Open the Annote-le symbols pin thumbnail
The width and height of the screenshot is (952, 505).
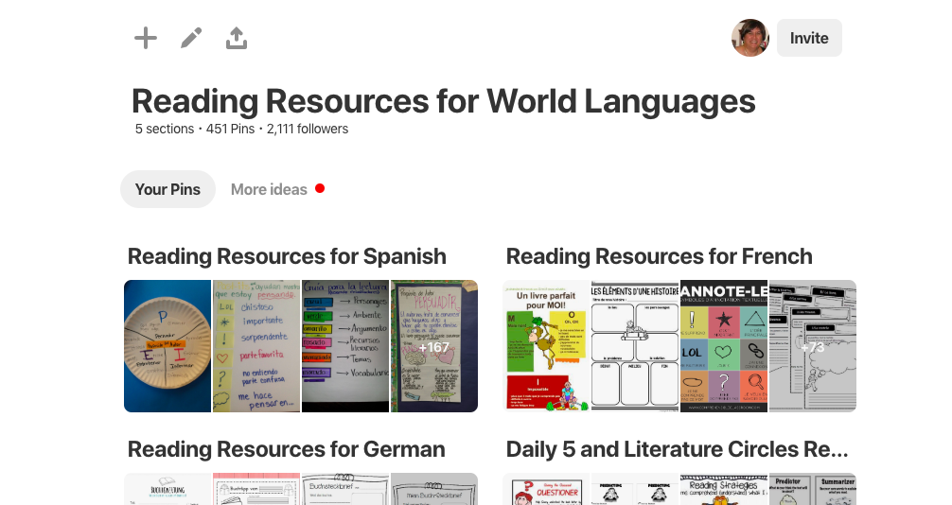(x=723, y=346)
